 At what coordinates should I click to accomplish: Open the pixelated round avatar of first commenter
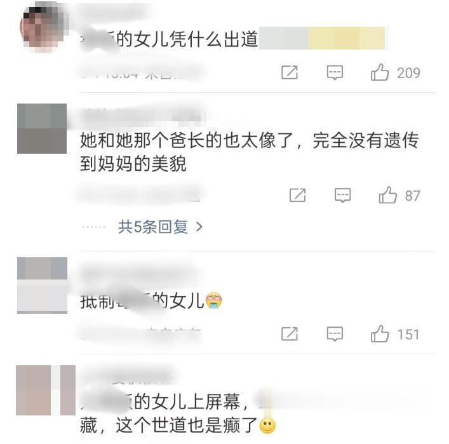tap(44, 28)
